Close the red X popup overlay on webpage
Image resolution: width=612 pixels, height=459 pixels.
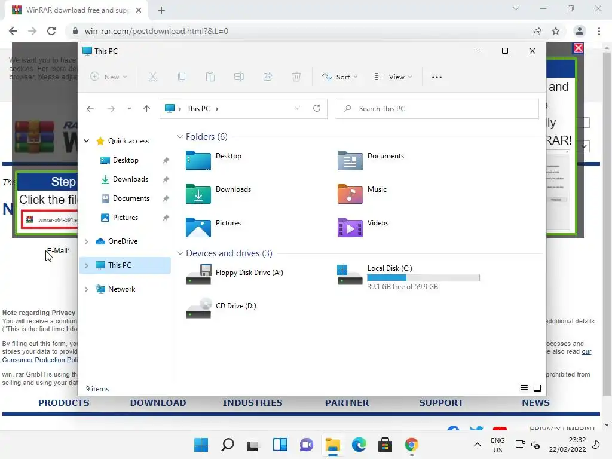(579, 48)
